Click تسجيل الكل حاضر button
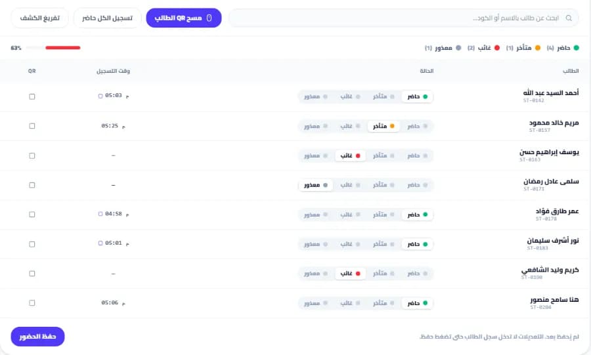Image resolution: width=591 pixels, height=355 pixels. pos(108,18)
